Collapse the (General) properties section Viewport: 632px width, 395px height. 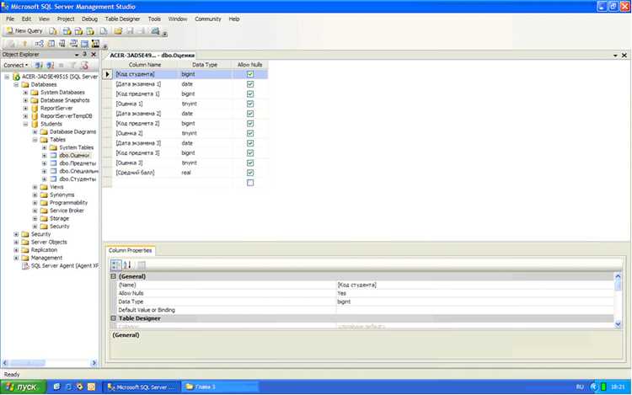point(113,276)
